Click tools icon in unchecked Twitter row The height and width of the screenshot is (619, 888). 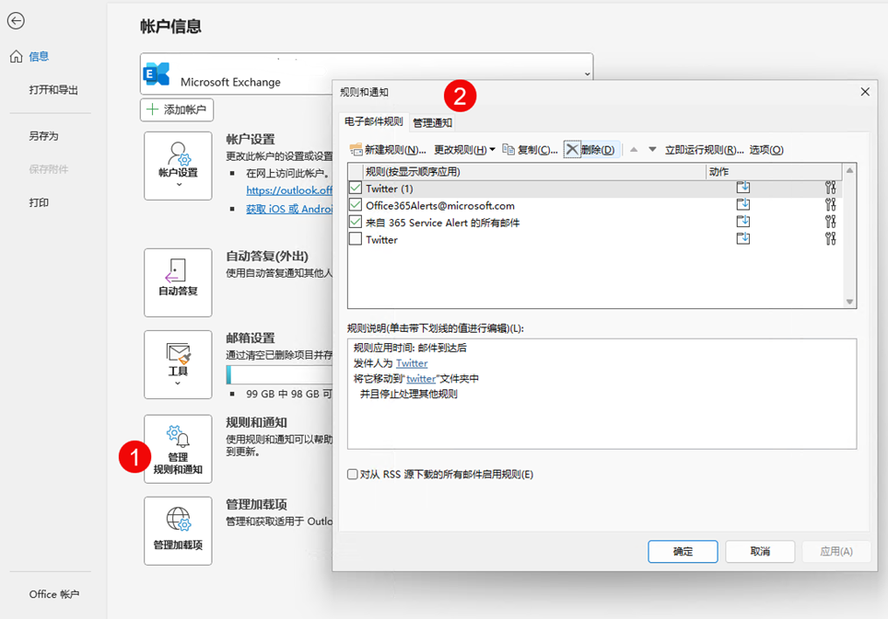tap(830, 238)
